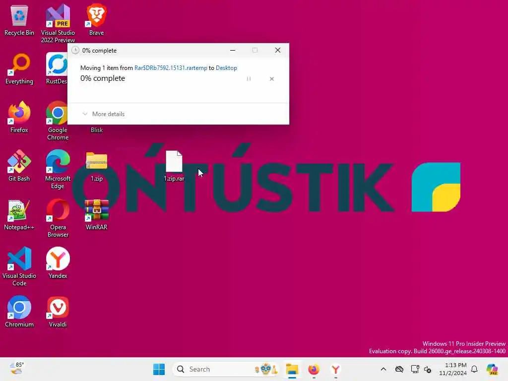508x381 pixels.
Task: Select the Google Chrome desktop shortcut
Action: pos(58,121)
